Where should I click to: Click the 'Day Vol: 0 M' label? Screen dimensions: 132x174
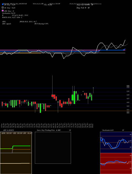83,8
